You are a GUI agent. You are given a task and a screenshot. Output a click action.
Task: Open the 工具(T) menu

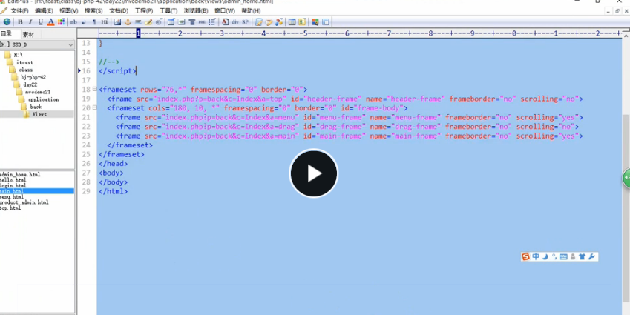pyautogui.click(x=168, y=11)
